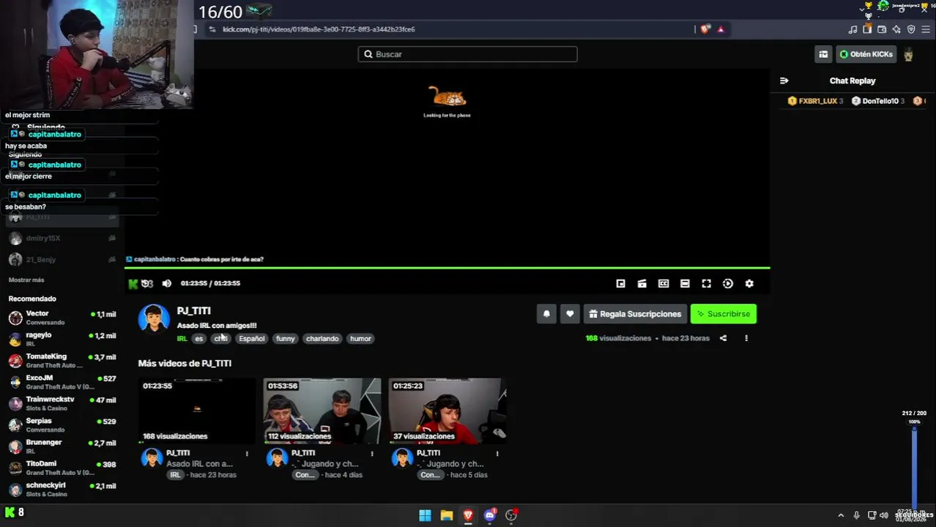936x527 pixels.
Task: Open dmitry15X in the followed channels list
Action: coord(62,238)
